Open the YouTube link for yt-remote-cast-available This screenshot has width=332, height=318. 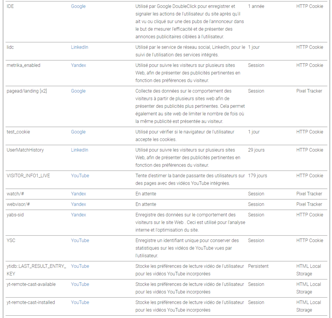(80, 284)
